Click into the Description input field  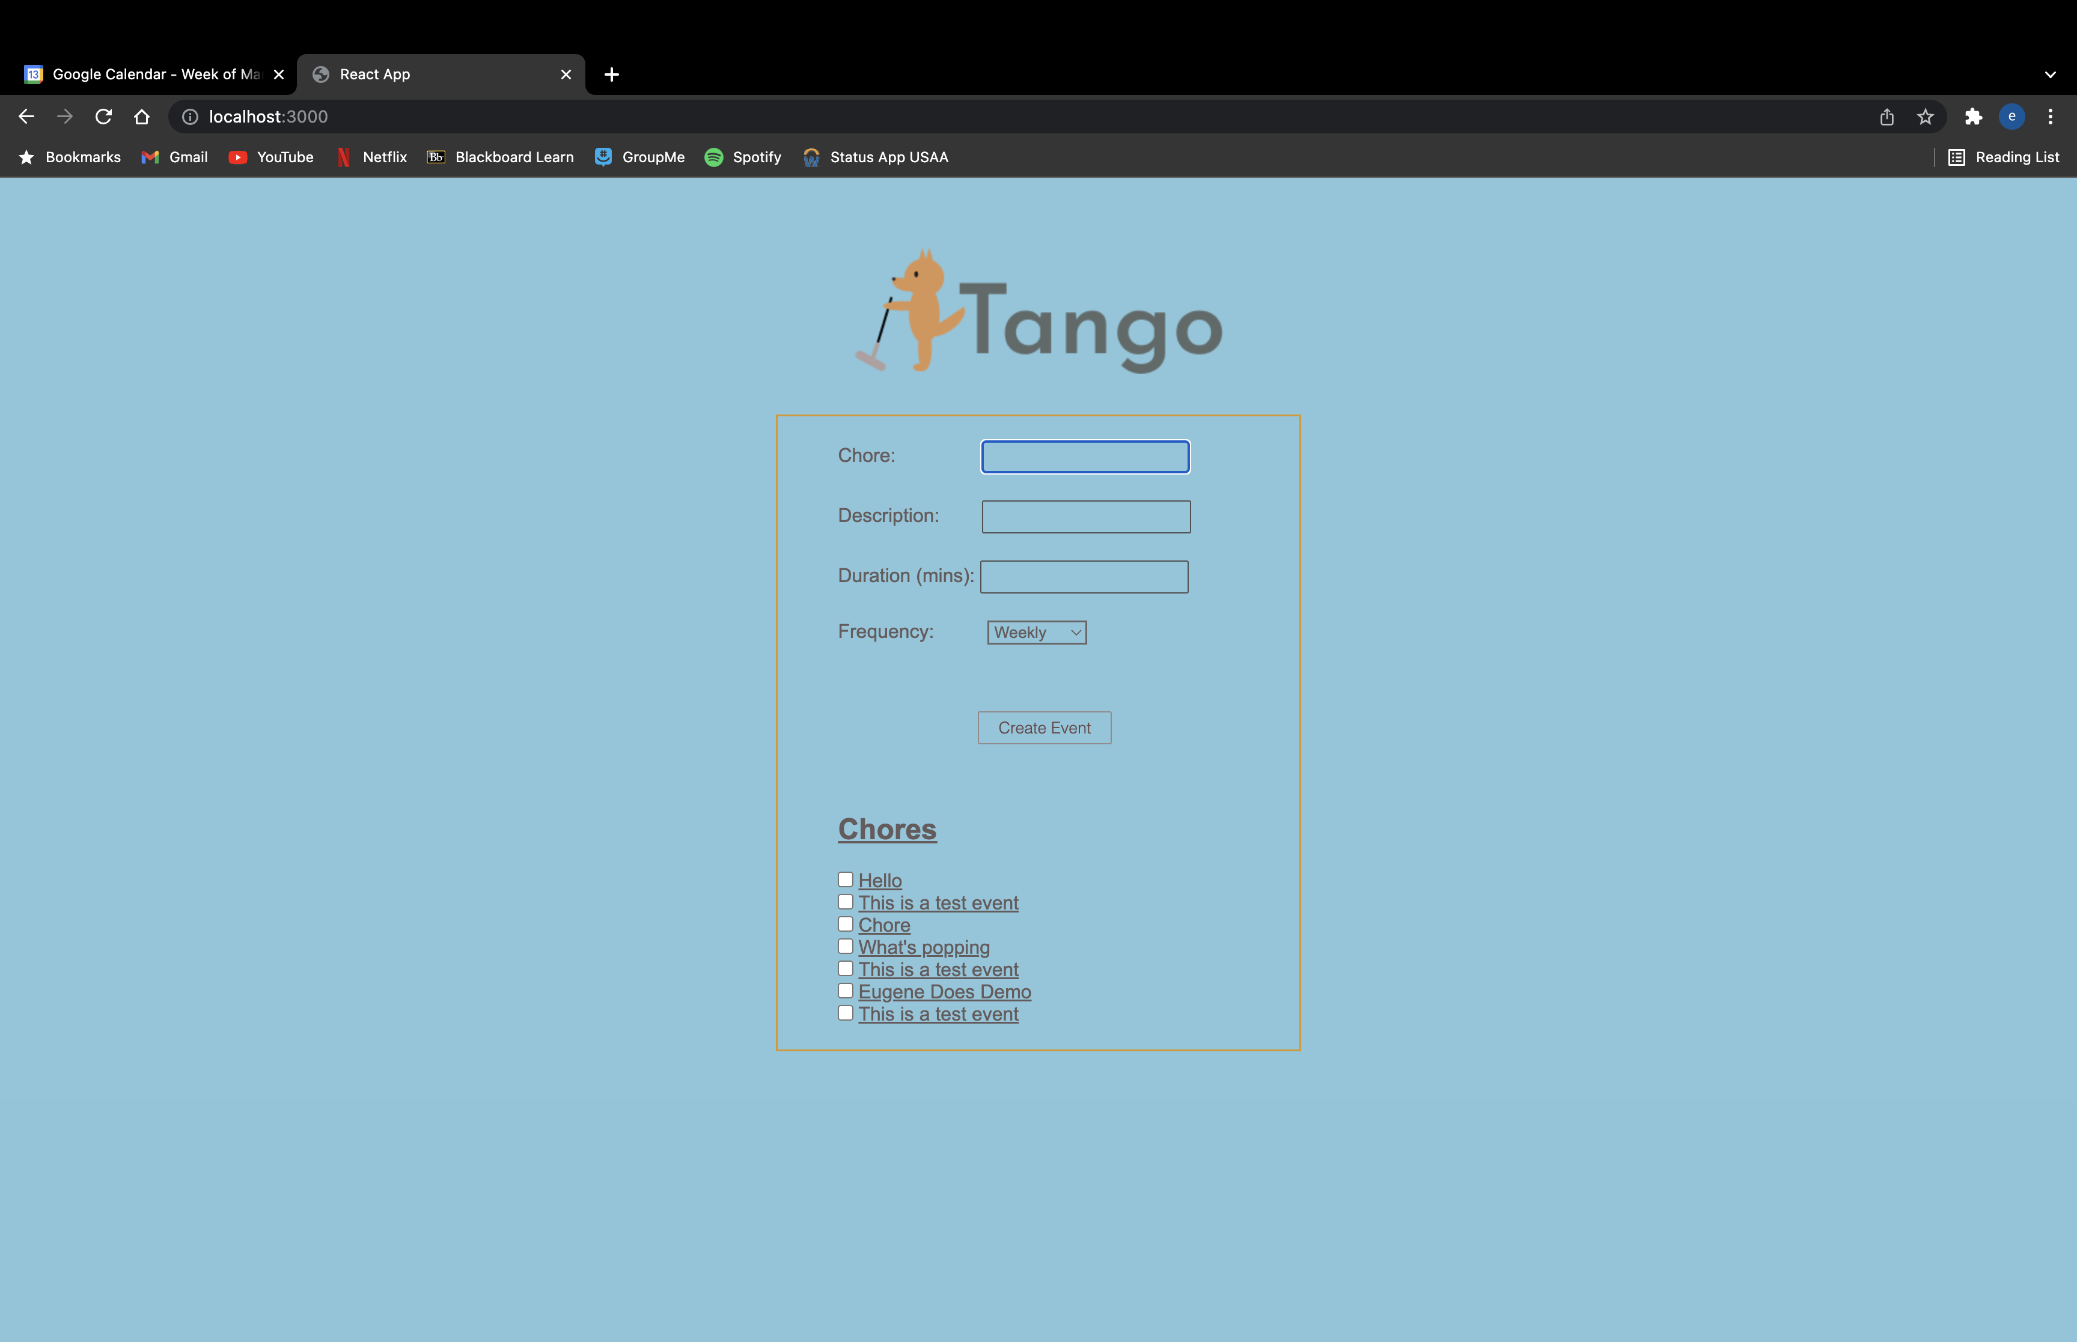click(1085, 517)
